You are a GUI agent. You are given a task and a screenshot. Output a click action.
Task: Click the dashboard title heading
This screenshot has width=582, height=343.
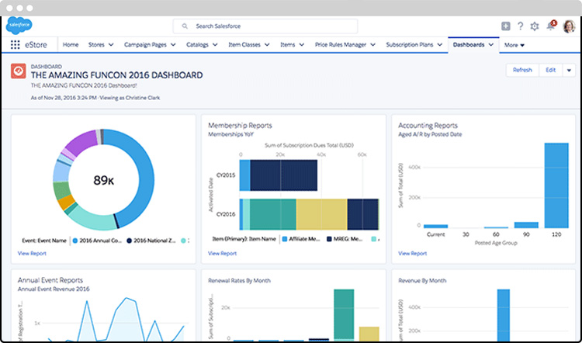(x=117, y=75)
